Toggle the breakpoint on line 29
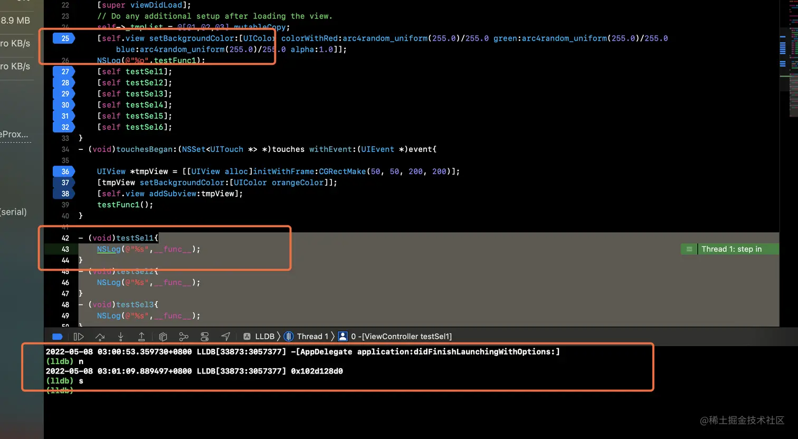 coord(64,94)
